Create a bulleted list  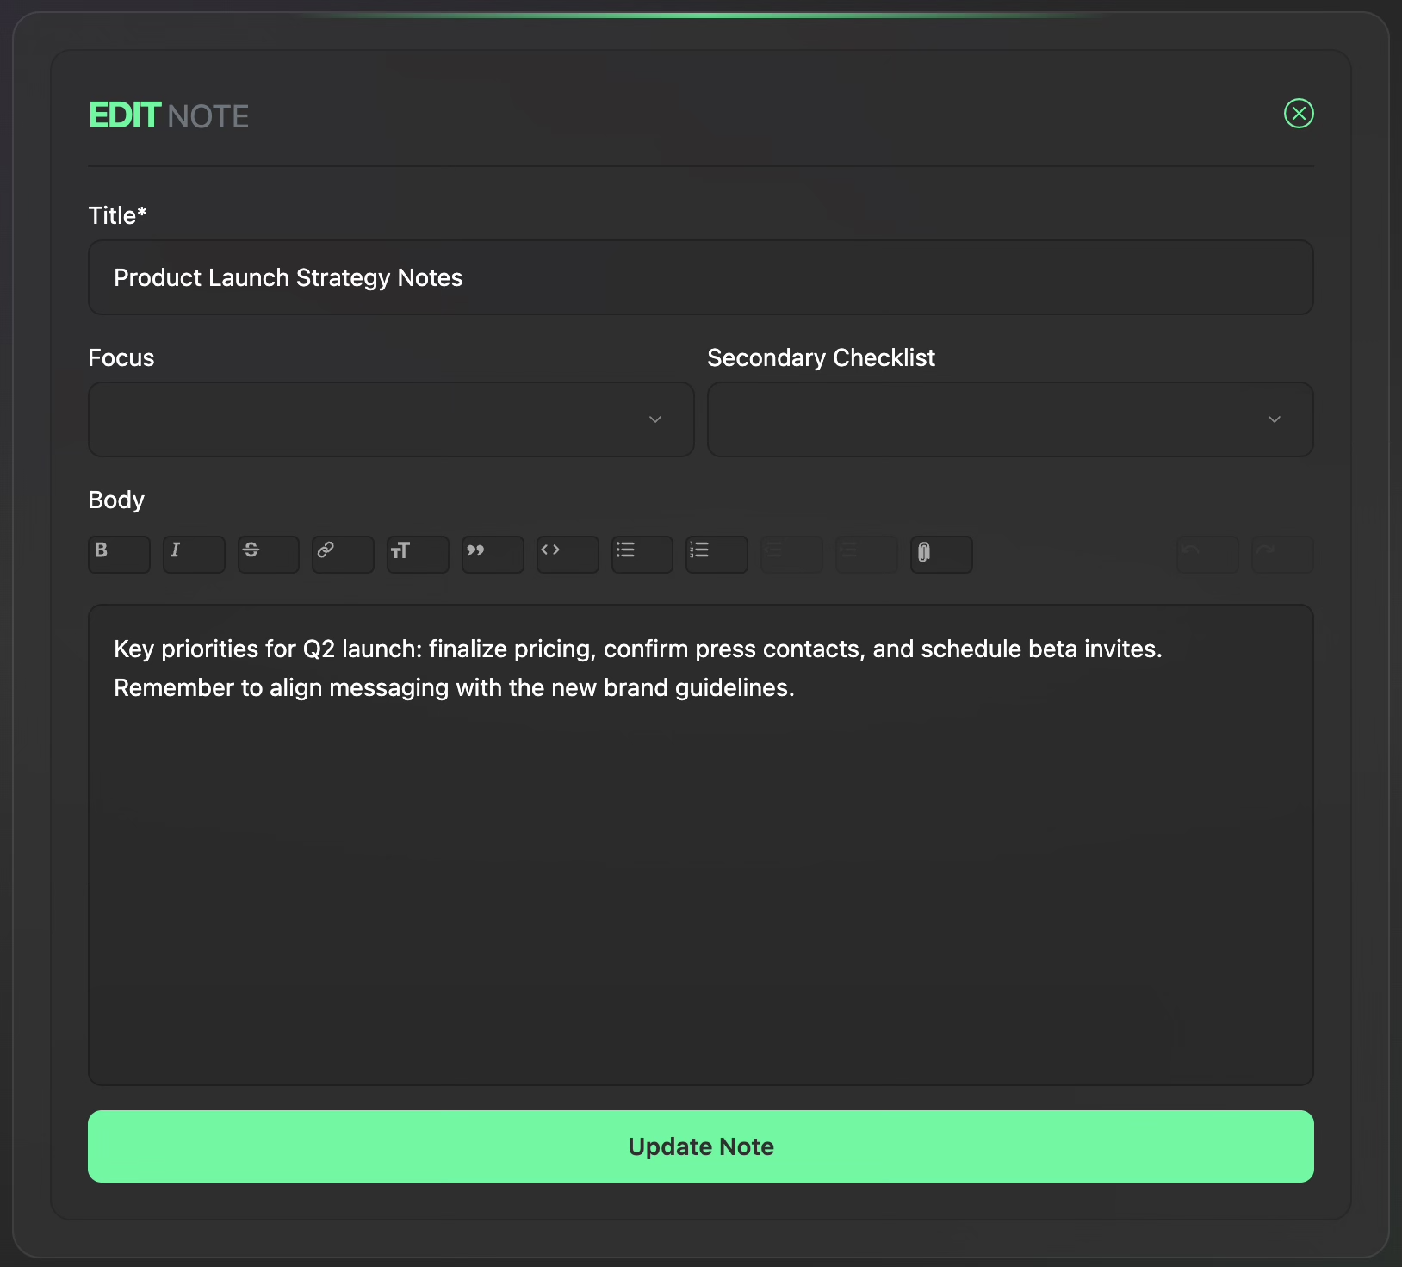pyautogui.click(x=642, y=554)
